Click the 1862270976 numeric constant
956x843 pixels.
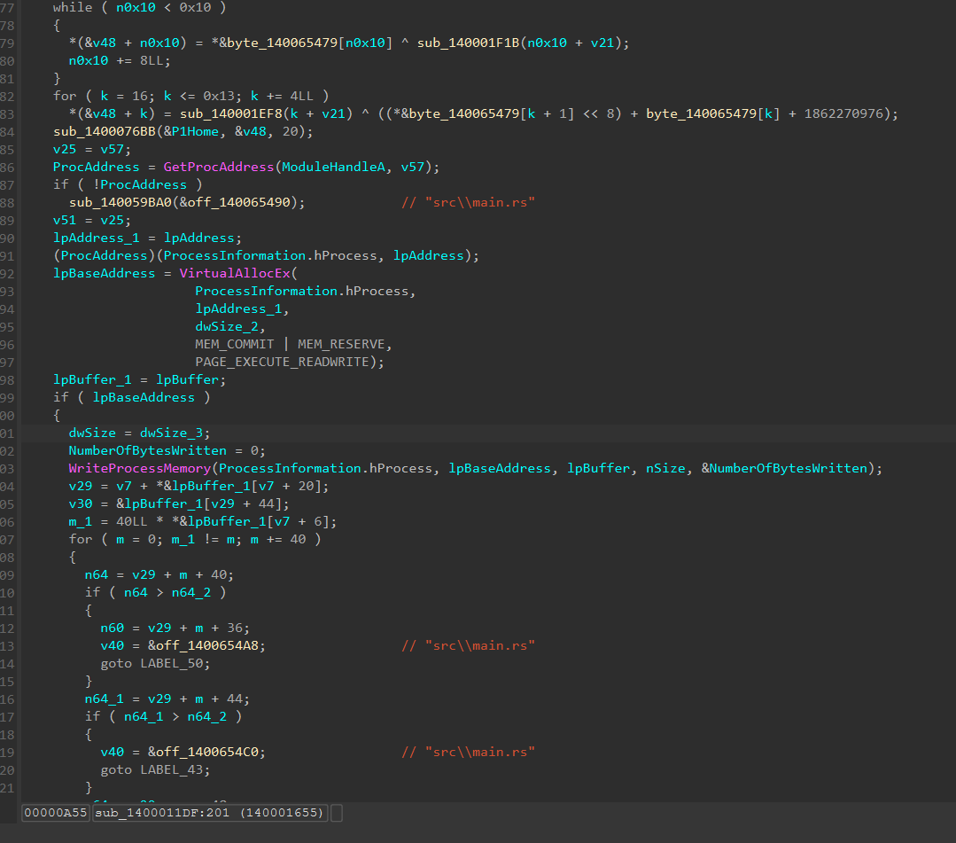coord(843,113)
